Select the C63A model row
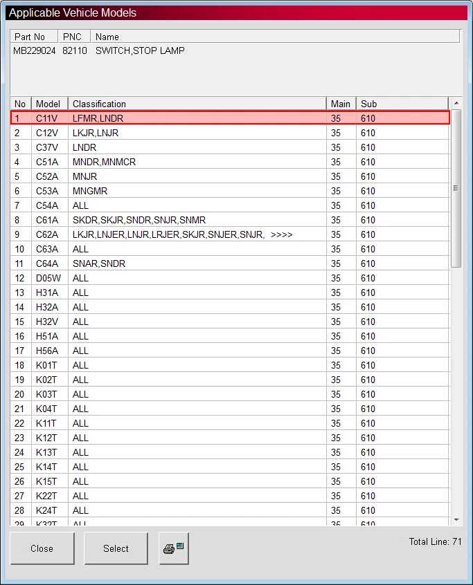Viewport: 473px width, 585px height. [x=230, y=249]
